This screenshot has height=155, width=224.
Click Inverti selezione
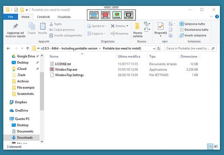click(193, 36)
